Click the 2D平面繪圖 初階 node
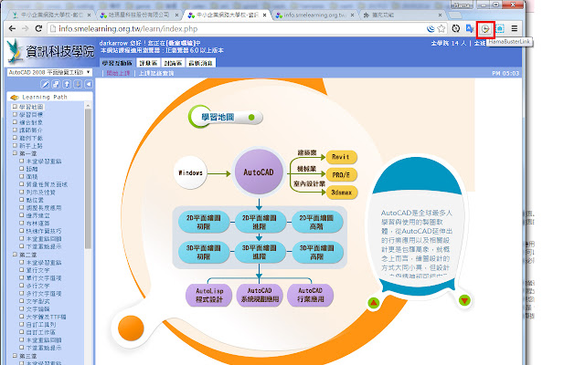 (x=204, y=222)
